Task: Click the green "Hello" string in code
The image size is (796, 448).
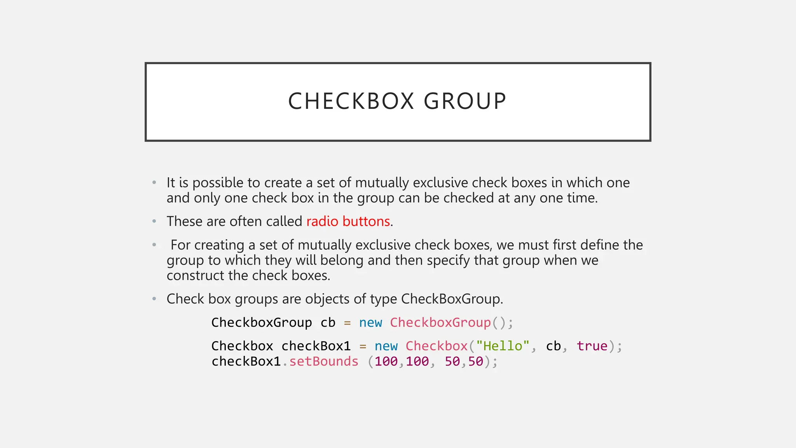Action: coord(503,346)
